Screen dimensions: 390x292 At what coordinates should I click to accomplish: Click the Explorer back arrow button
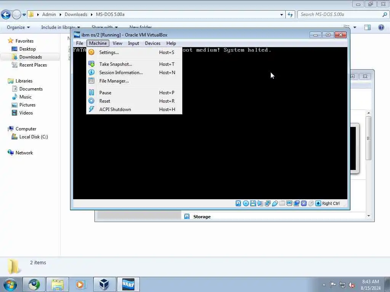click(6, 15)
